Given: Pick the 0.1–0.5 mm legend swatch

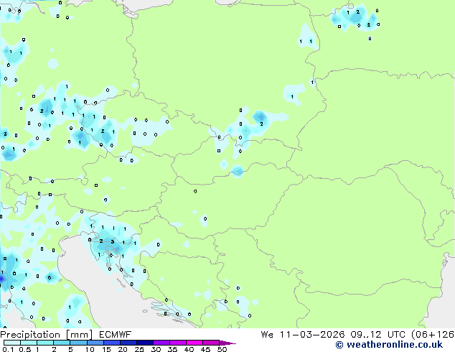Looking at the screenshot, I should click(12, 343).
